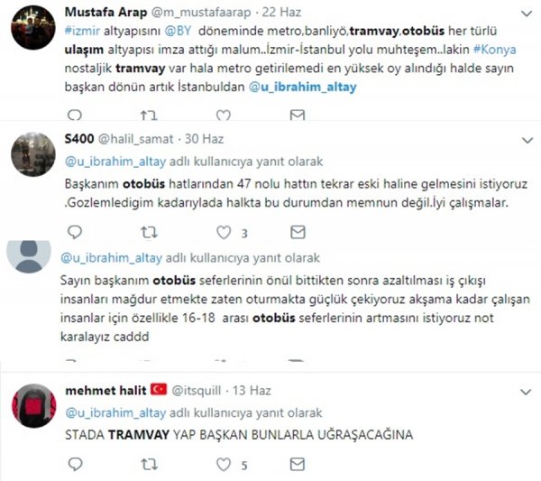Like Mustafa Arap's tweet with heart icon
The image size is (541, 481).
pyautogui.click(x=224, y=115)
